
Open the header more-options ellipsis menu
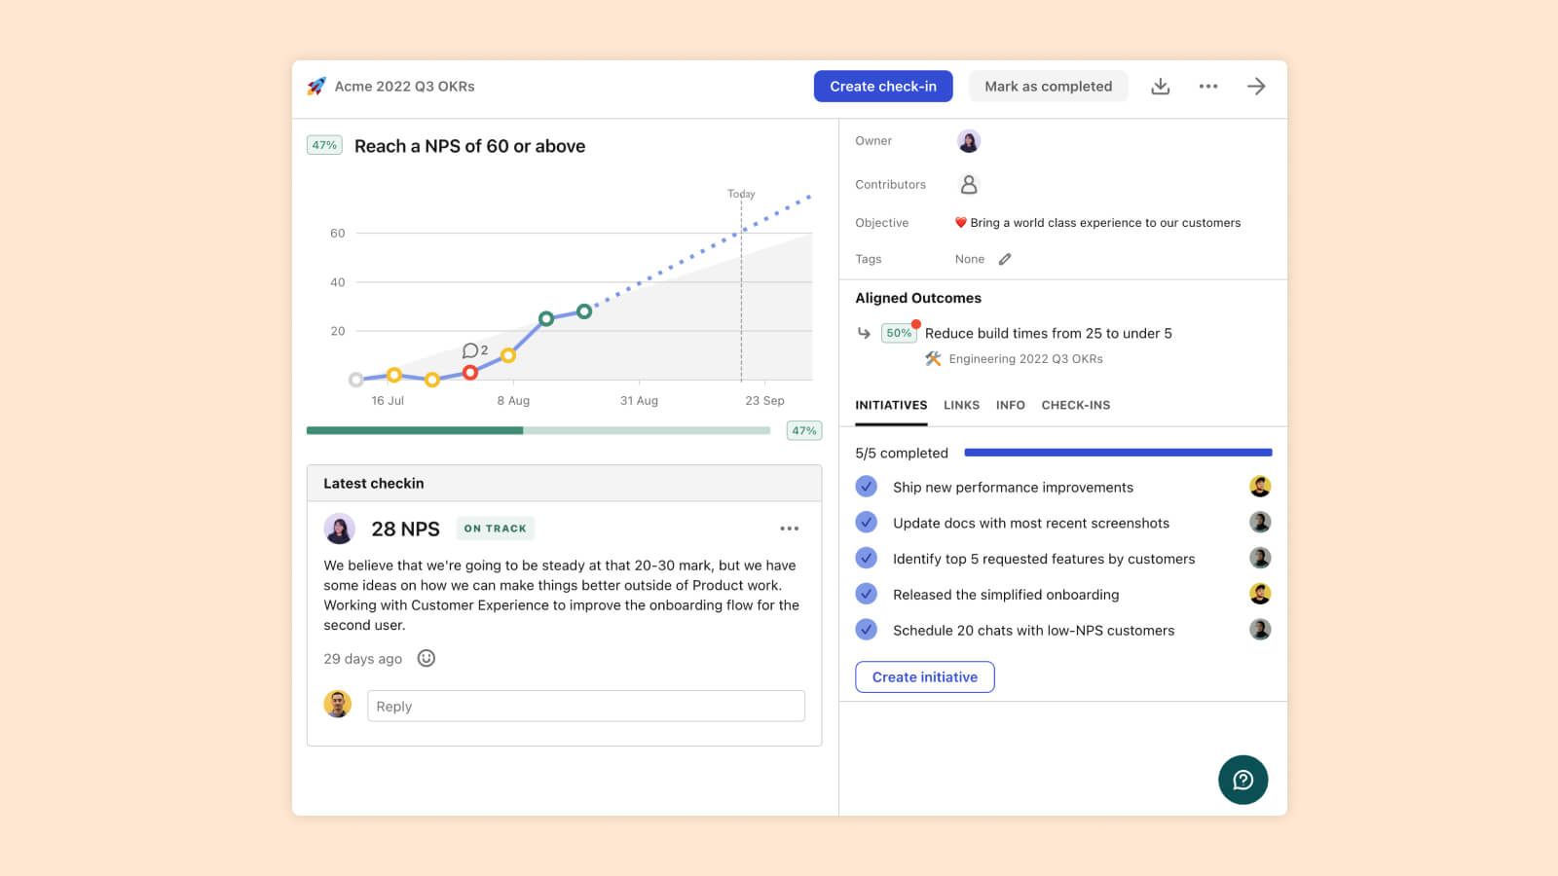click(x=1208, y=87)
